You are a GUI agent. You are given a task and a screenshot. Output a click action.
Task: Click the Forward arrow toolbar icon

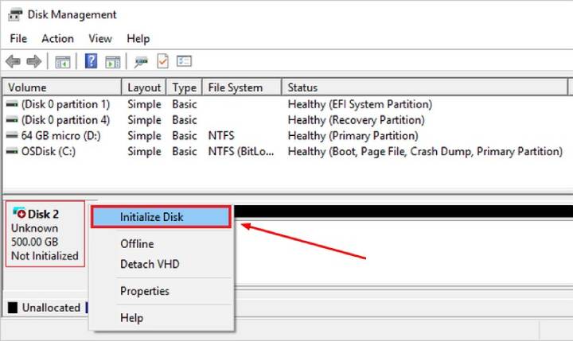coord(34,61)
